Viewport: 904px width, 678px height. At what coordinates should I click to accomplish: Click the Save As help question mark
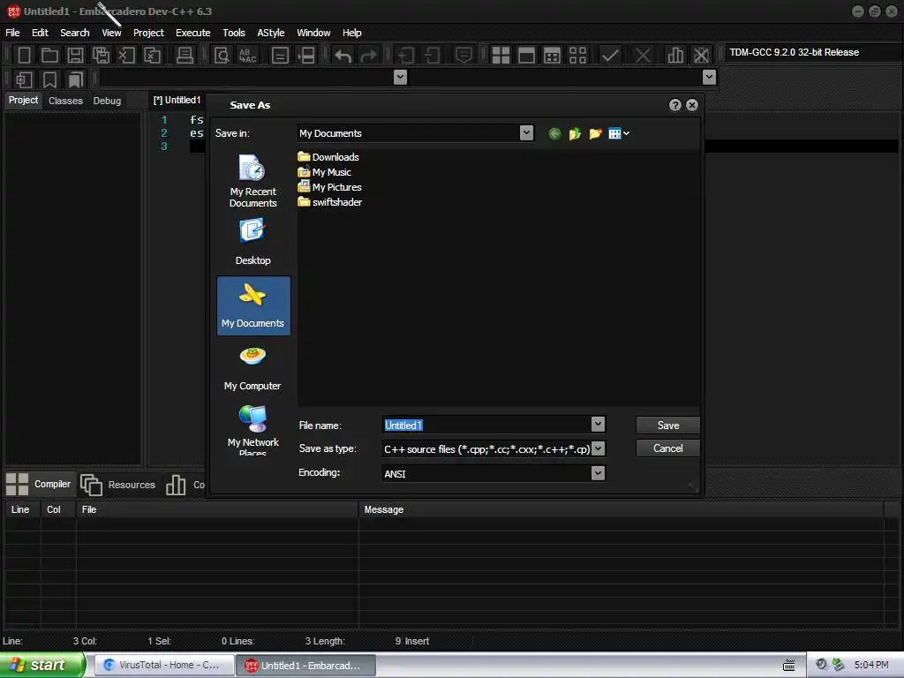(x=675, y=105)
